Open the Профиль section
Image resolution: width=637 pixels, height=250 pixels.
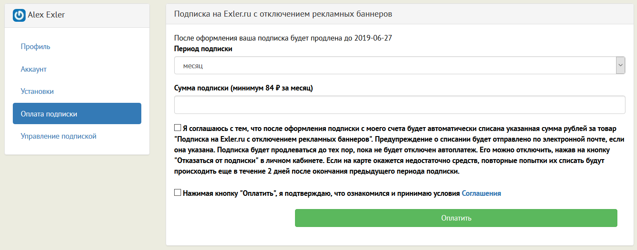pos(35,47)
